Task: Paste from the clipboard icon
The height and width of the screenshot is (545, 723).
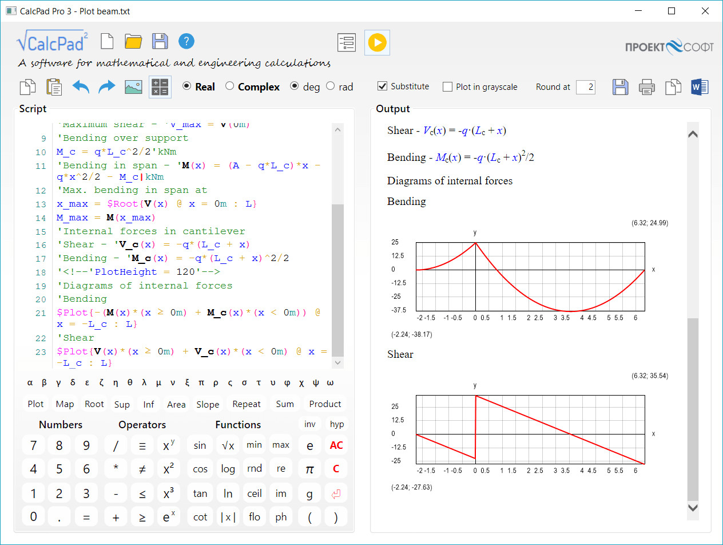Action: click(54, 87)
